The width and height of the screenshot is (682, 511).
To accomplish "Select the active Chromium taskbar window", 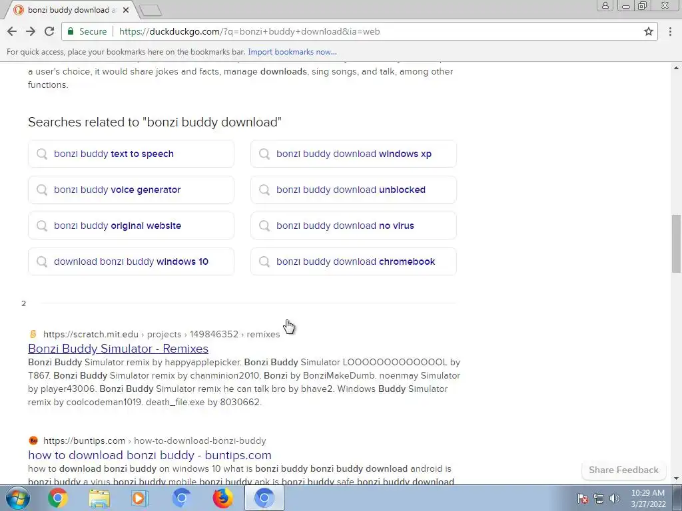I will [264, 498].
